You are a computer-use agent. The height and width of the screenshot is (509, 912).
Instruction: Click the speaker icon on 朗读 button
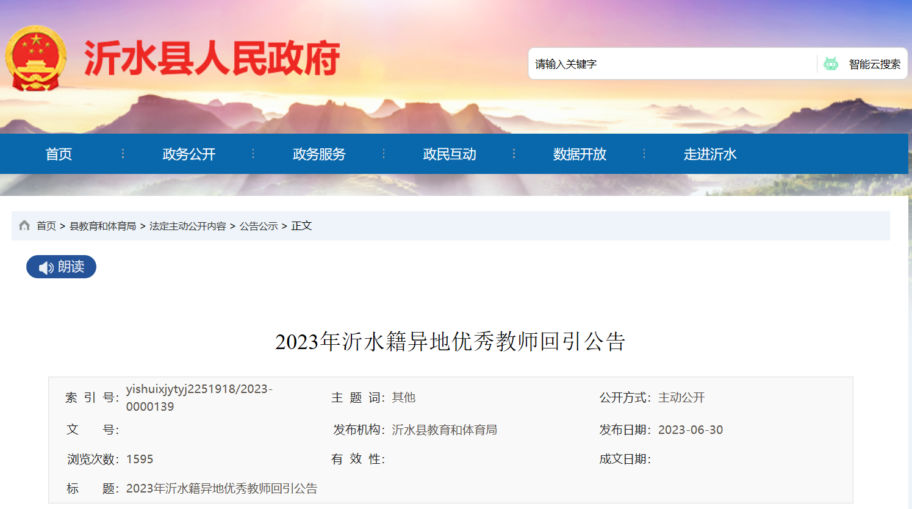pos(46,267)
